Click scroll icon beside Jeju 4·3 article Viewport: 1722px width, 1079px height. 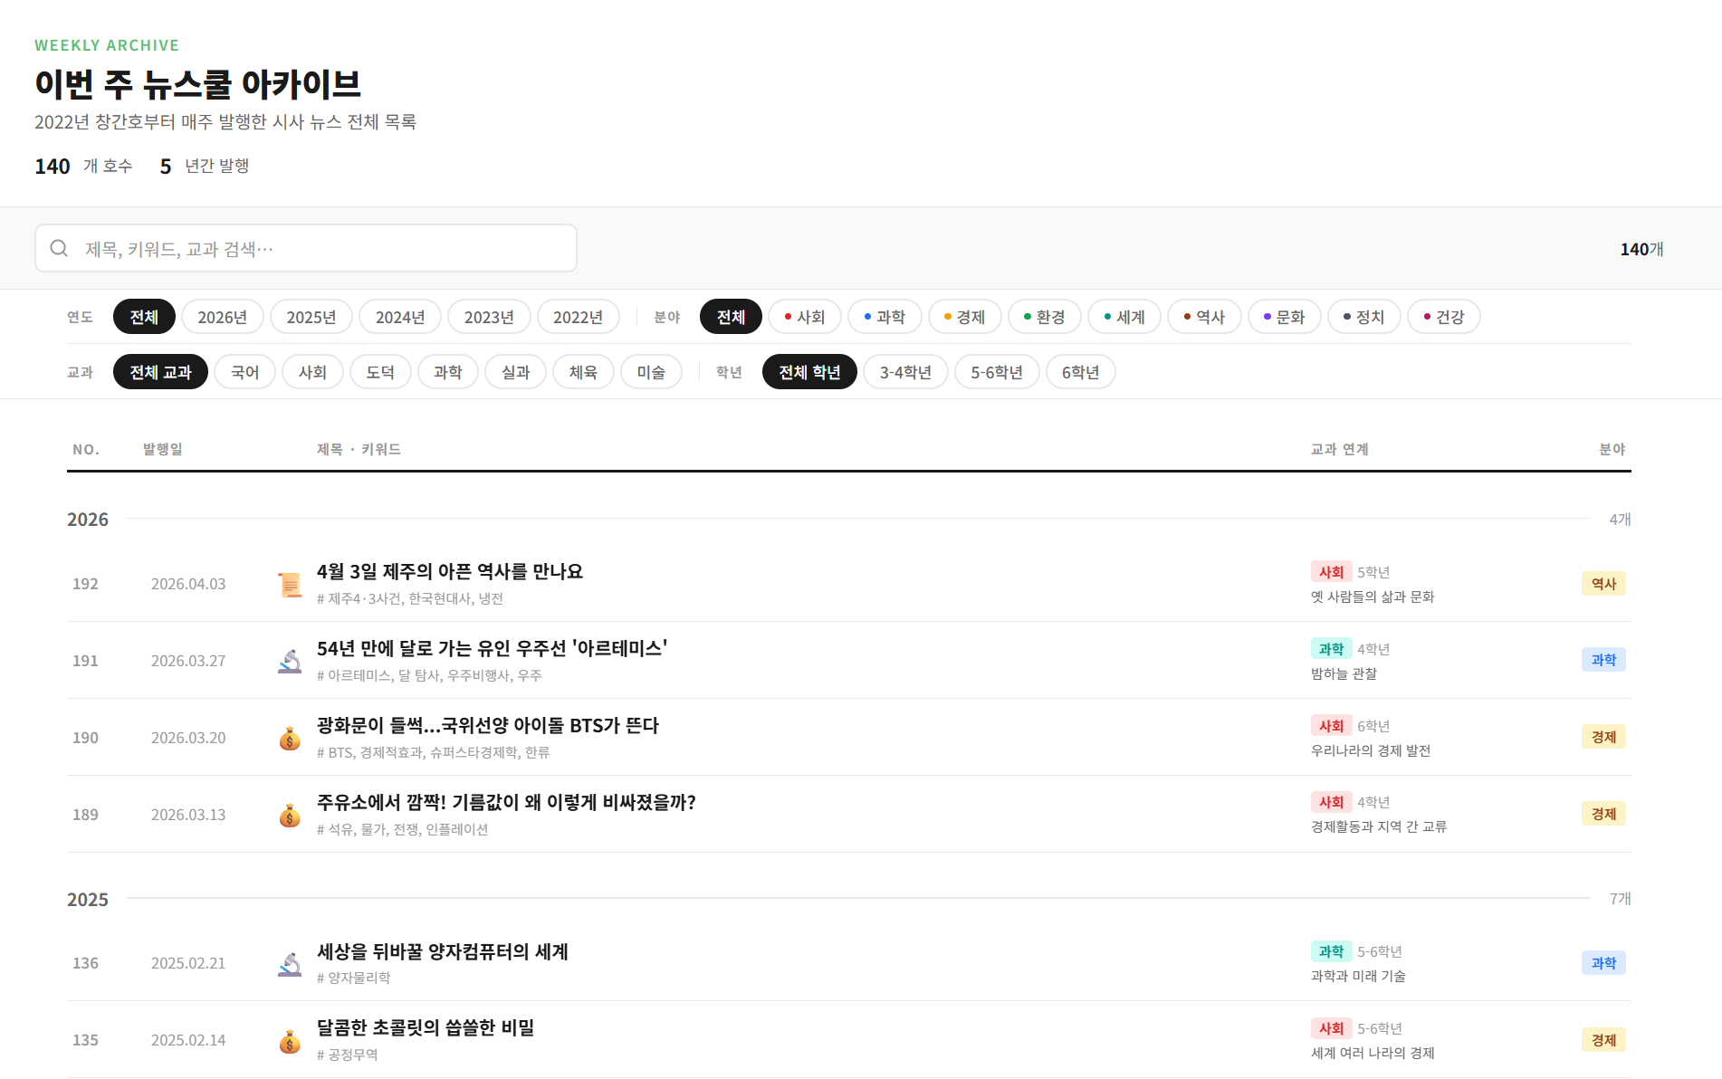pos(290,585)
